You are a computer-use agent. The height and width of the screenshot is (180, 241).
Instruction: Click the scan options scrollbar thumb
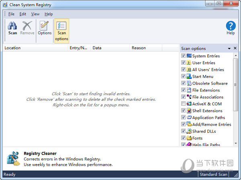click(235, 84)
